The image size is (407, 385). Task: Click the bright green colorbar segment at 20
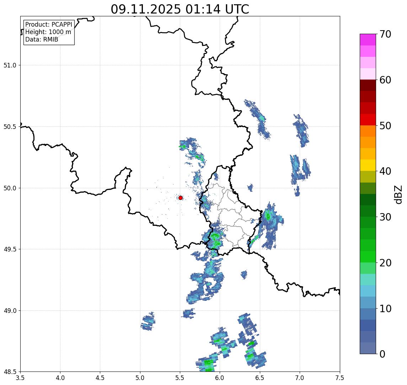coord(368,257)
